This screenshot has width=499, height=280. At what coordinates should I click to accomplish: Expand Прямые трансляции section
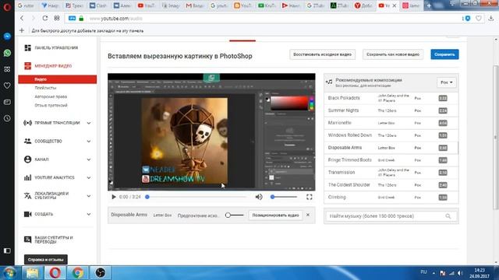(x=89, y=123)
